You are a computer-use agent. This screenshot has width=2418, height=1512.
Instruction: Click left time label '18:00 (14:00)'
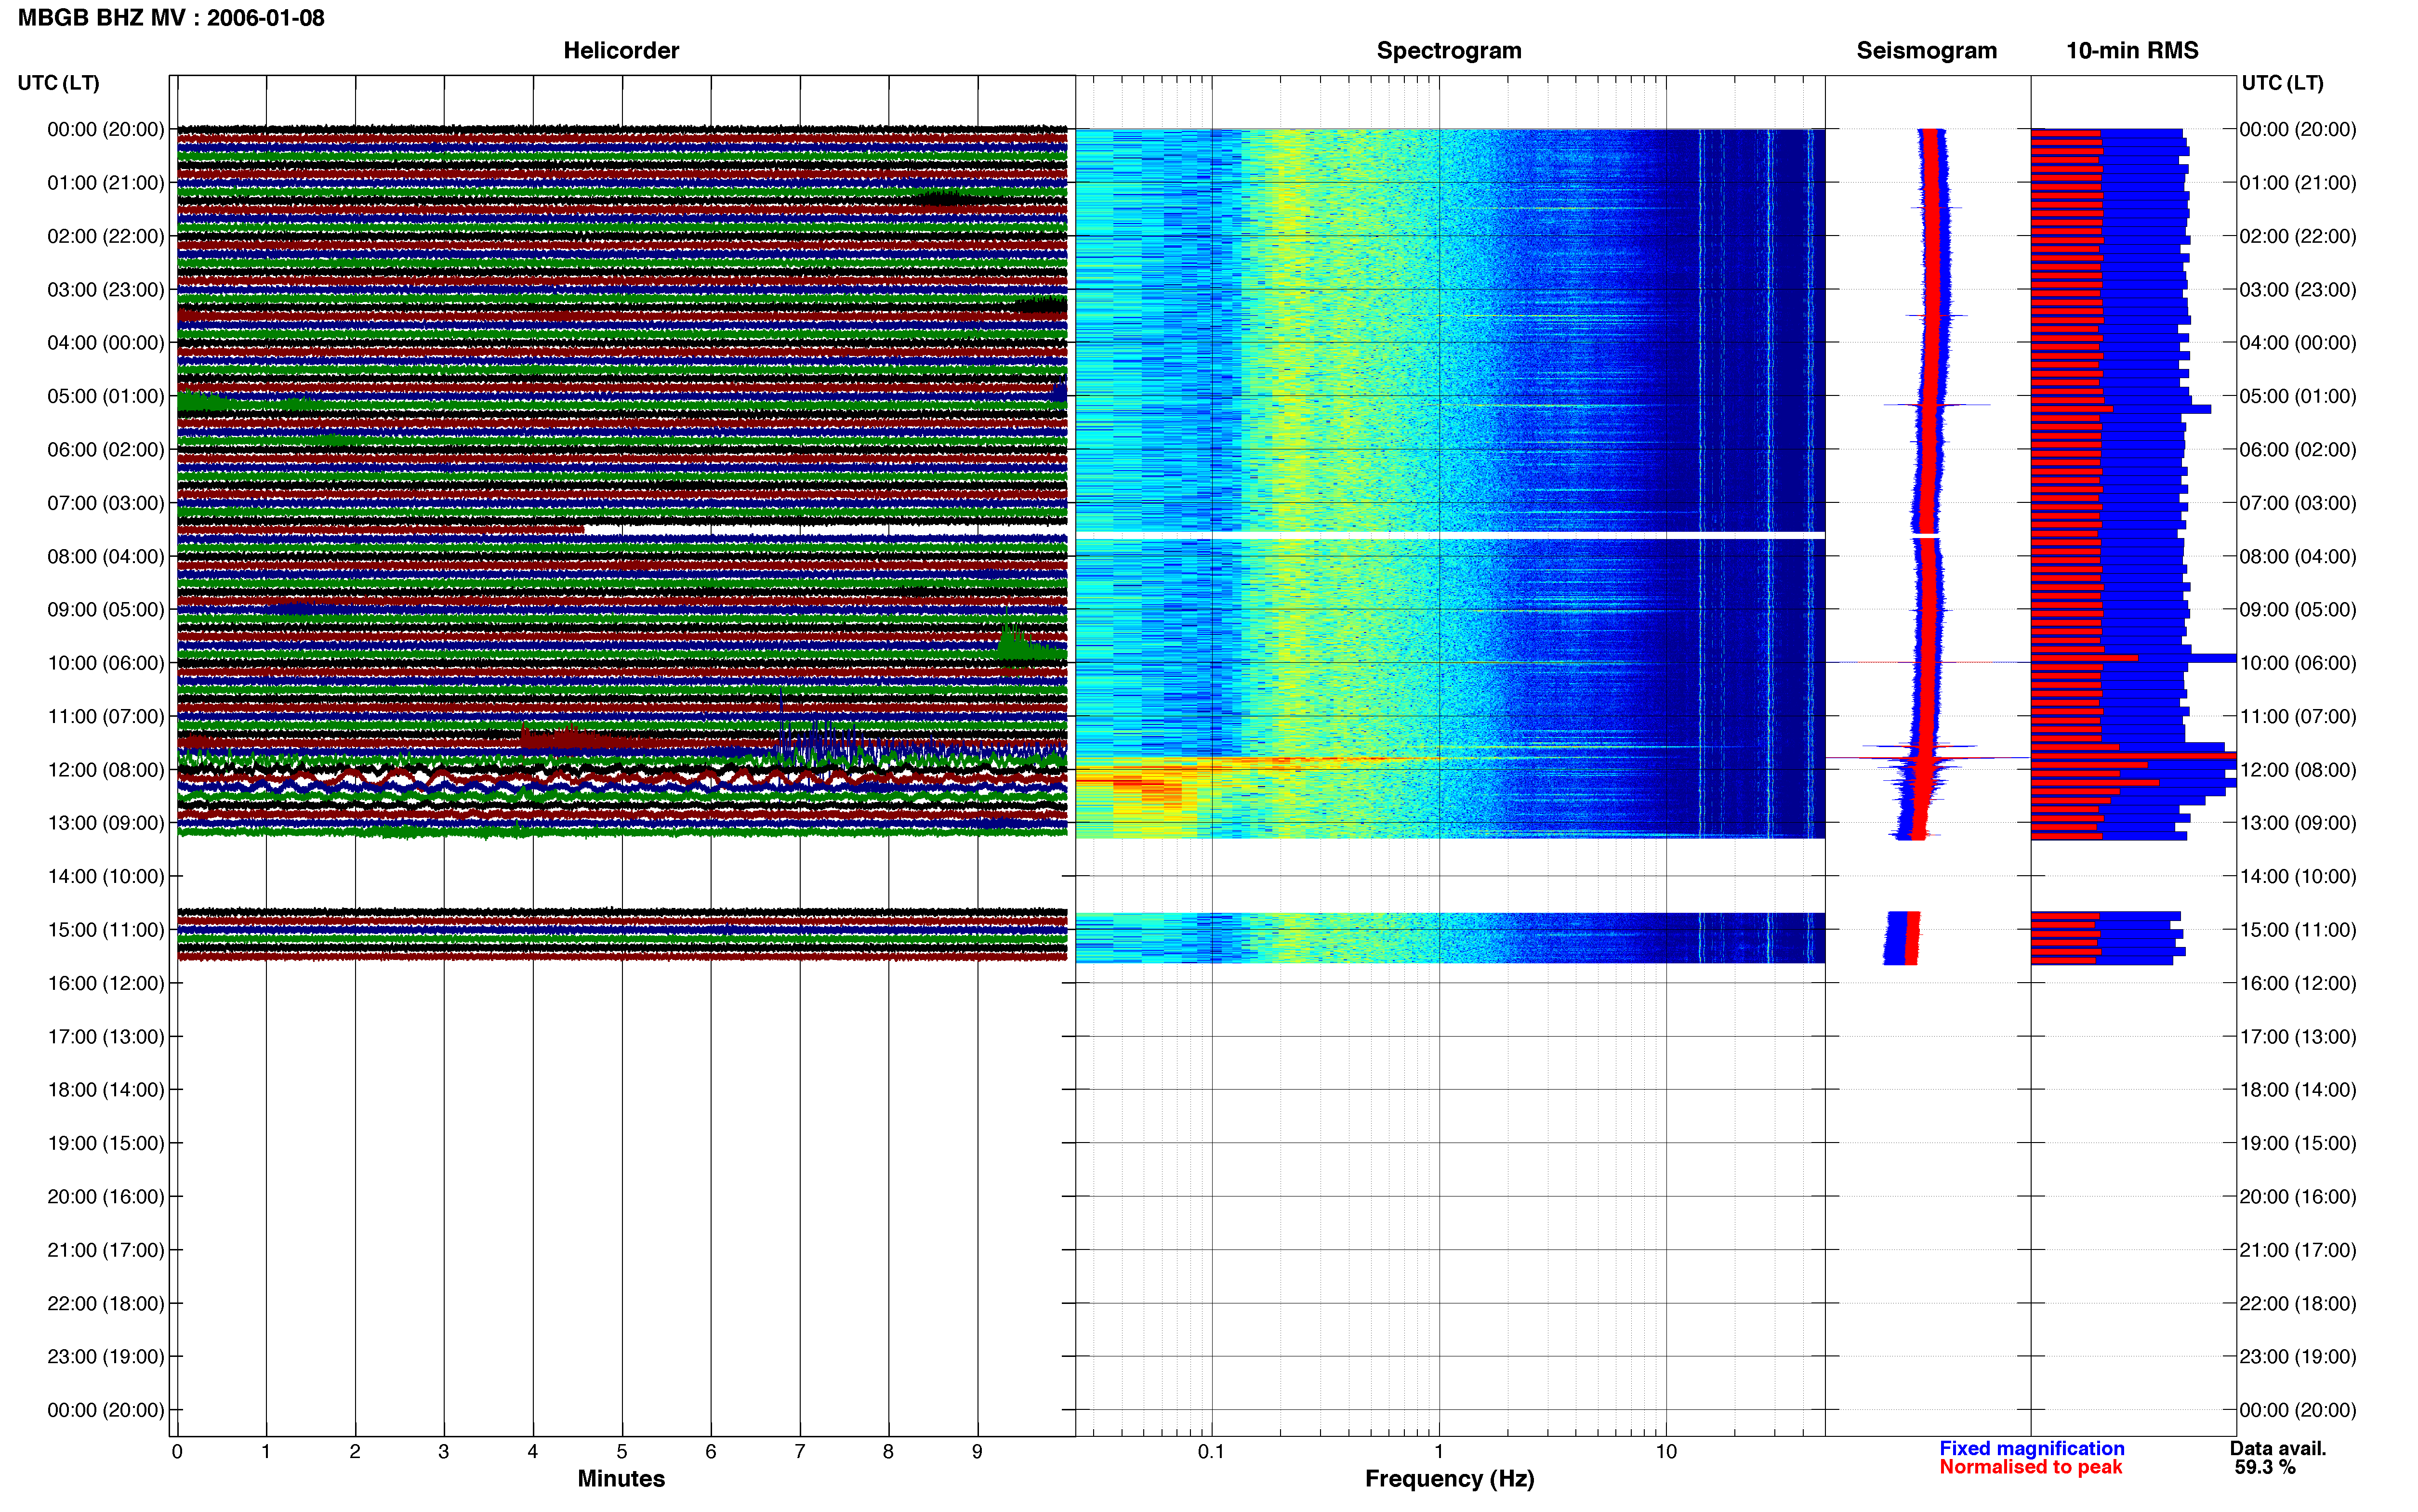105,1090
